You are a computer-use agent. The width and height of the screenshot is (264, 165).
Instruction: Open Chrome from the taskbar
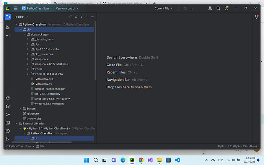pyautogui.click(x=141, y=160)
